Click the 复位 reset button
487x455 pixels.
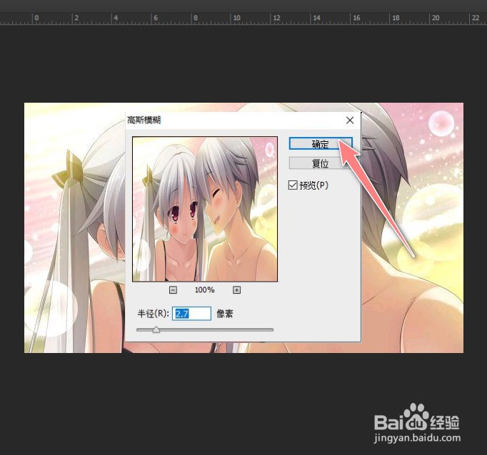click(320, 163)
